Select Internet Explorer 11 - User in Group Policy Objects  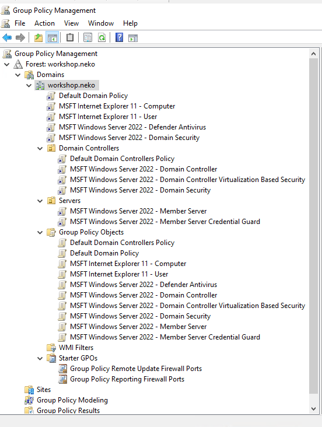[119, 274]
